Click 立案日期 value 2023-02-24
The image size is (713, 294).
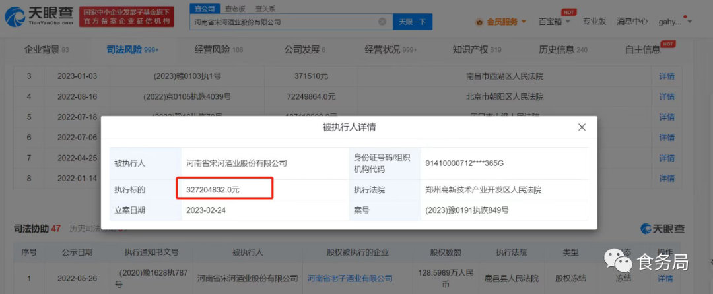[206, 210]
